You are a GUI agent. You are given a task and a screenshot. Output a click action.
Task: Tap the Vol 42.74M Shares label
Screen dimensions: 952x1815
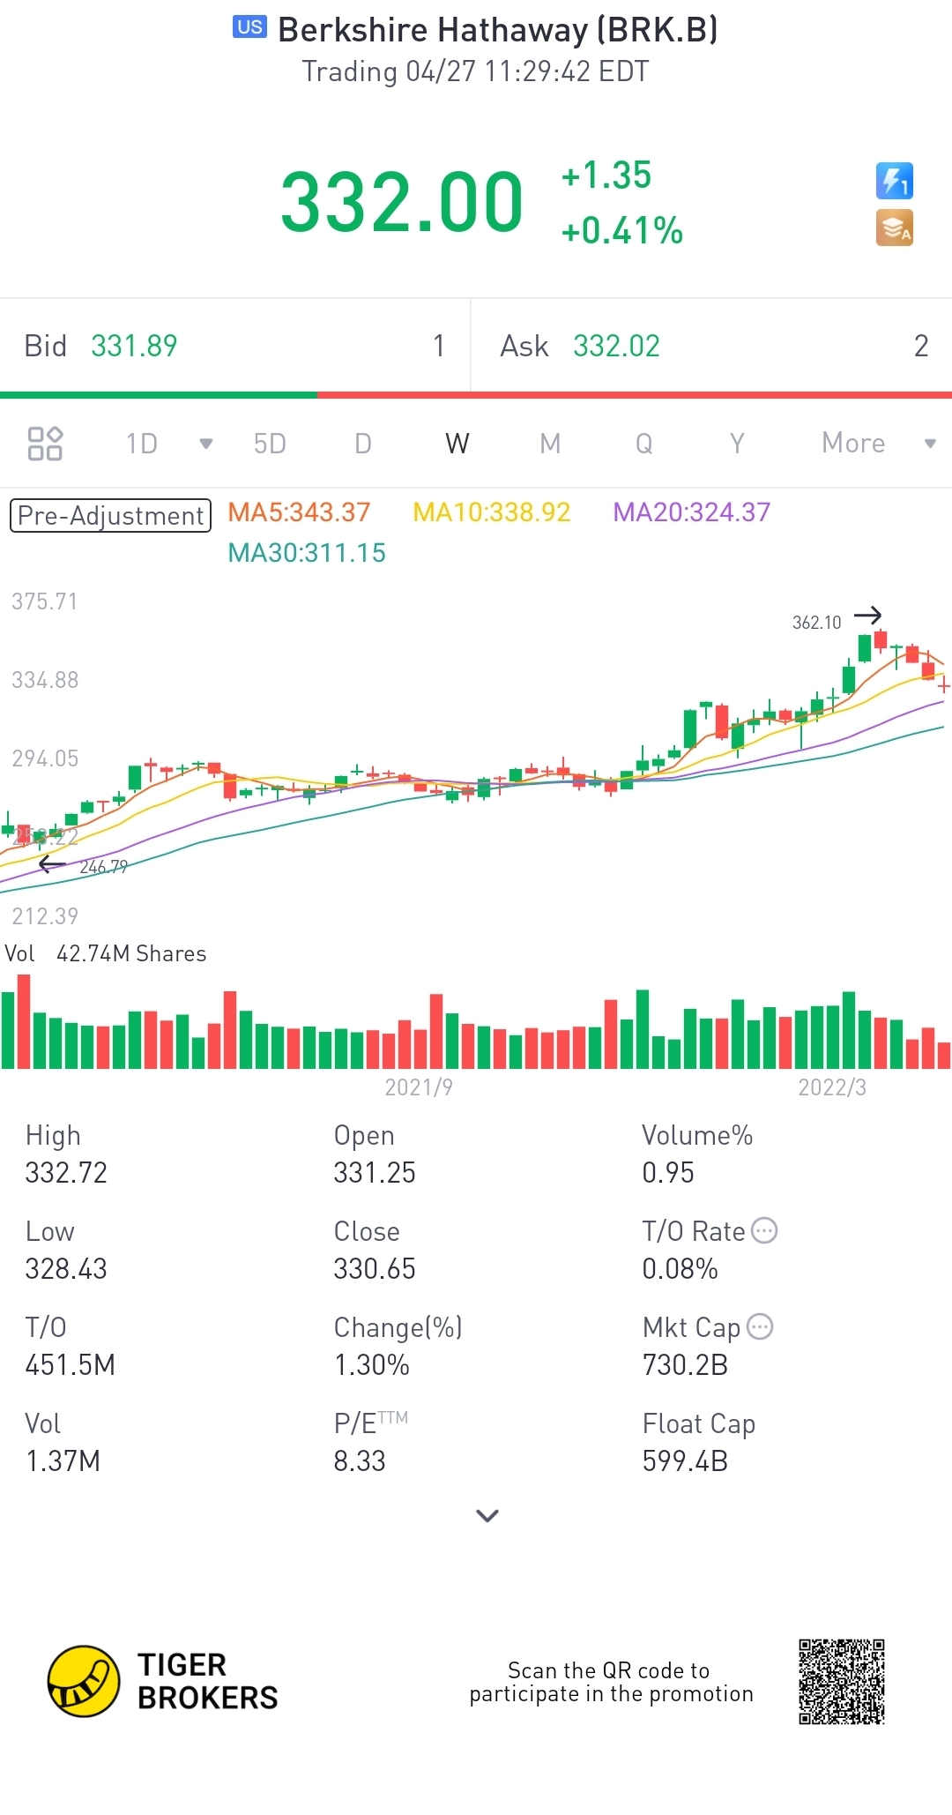coord(106,953)
